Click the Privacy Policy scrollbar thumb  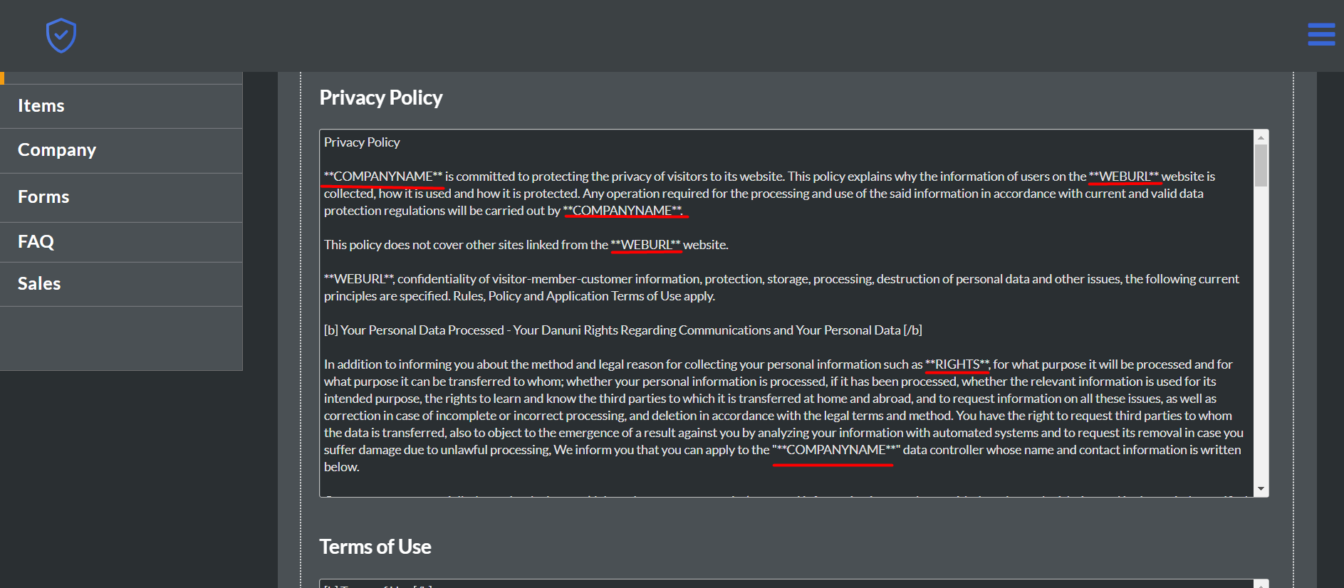(x=1261, y=165)
